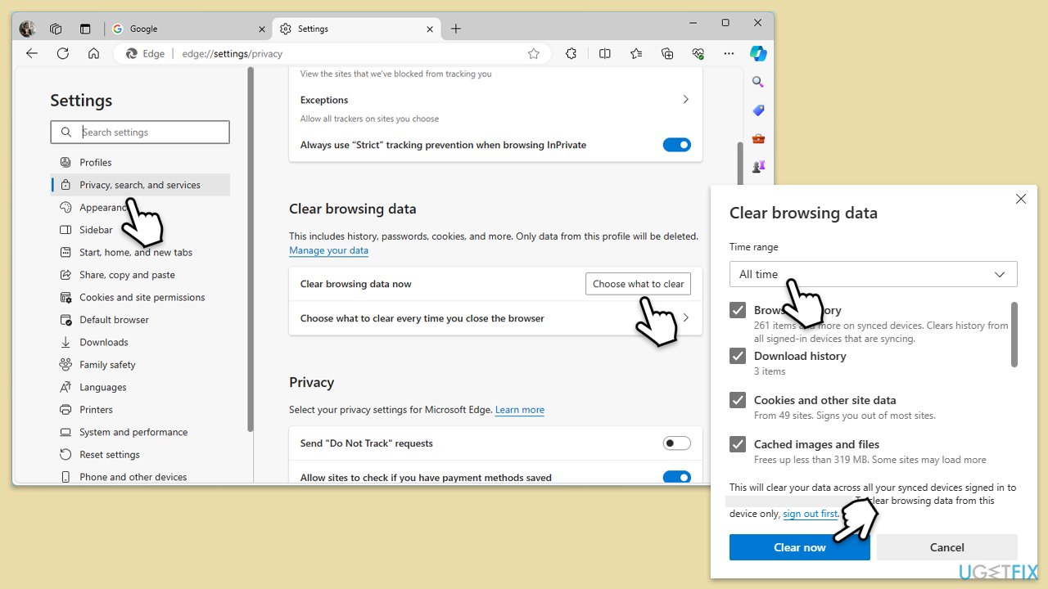1048x589 pixels.
Task: Close the Settings tab
Action: (430, 29)
